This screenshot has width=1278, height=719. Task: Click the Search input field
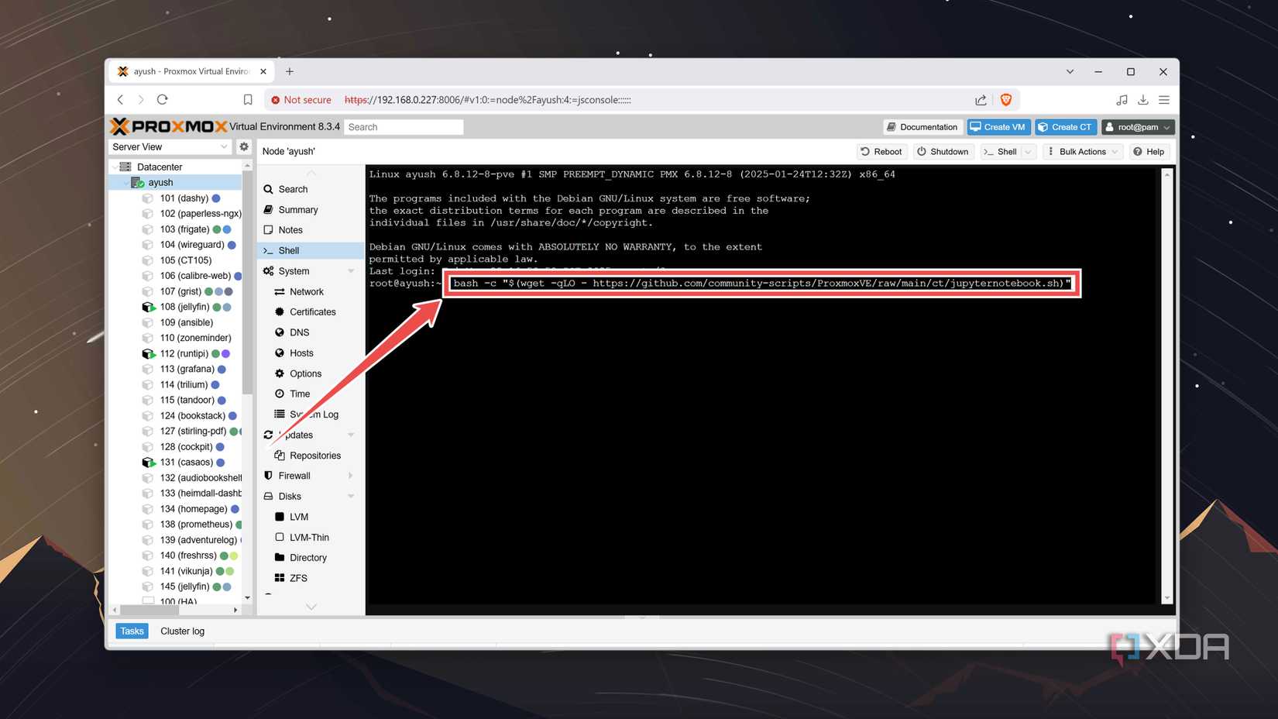(404, 126)
